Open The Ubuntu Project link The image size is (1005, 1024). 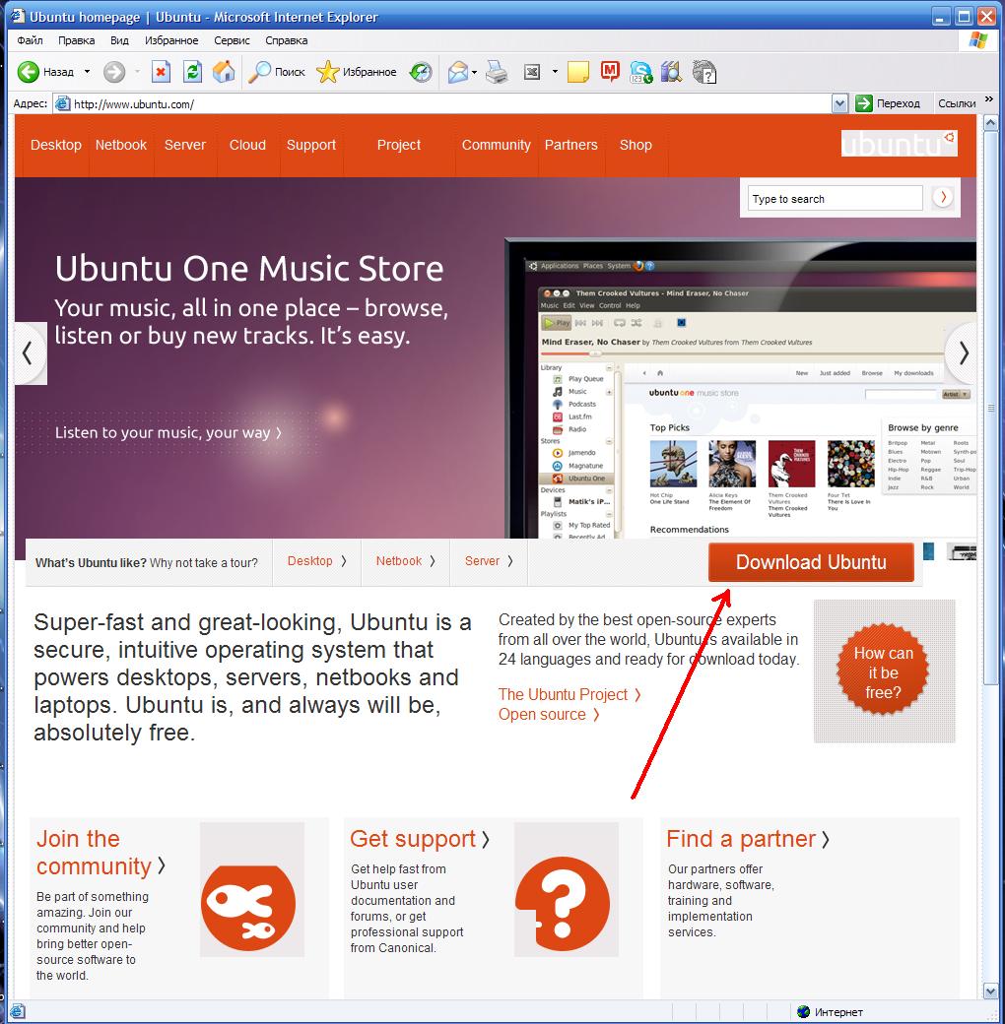pyautogui.click(x=569, y=695)
